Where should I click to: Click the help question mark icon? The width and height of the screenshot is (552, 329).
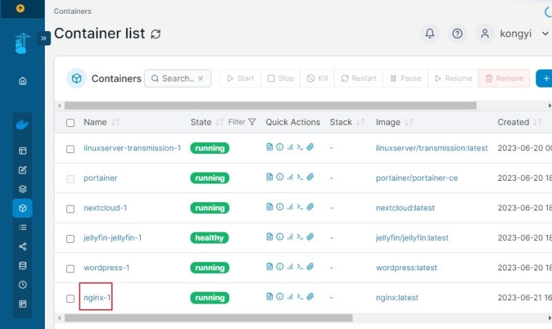pos(457,34)
